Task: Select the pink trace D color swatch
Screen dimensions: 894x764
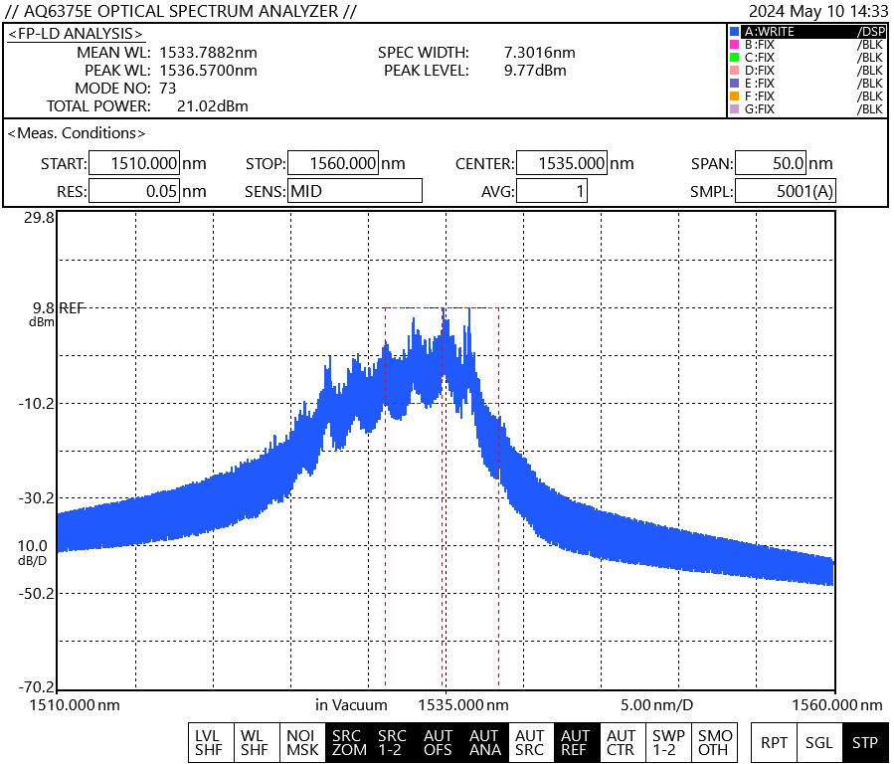Action: [734, 70]
